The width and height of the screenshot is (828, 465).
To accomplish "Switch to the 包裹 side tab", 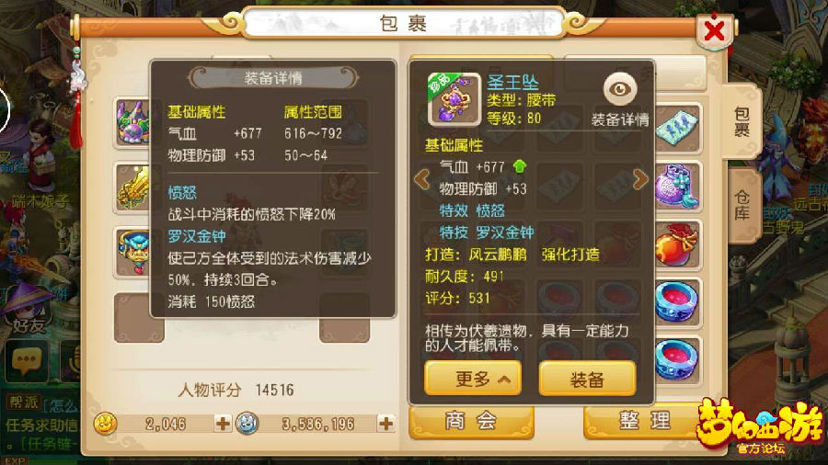I will pyautogui.click(x=742, y=122).
